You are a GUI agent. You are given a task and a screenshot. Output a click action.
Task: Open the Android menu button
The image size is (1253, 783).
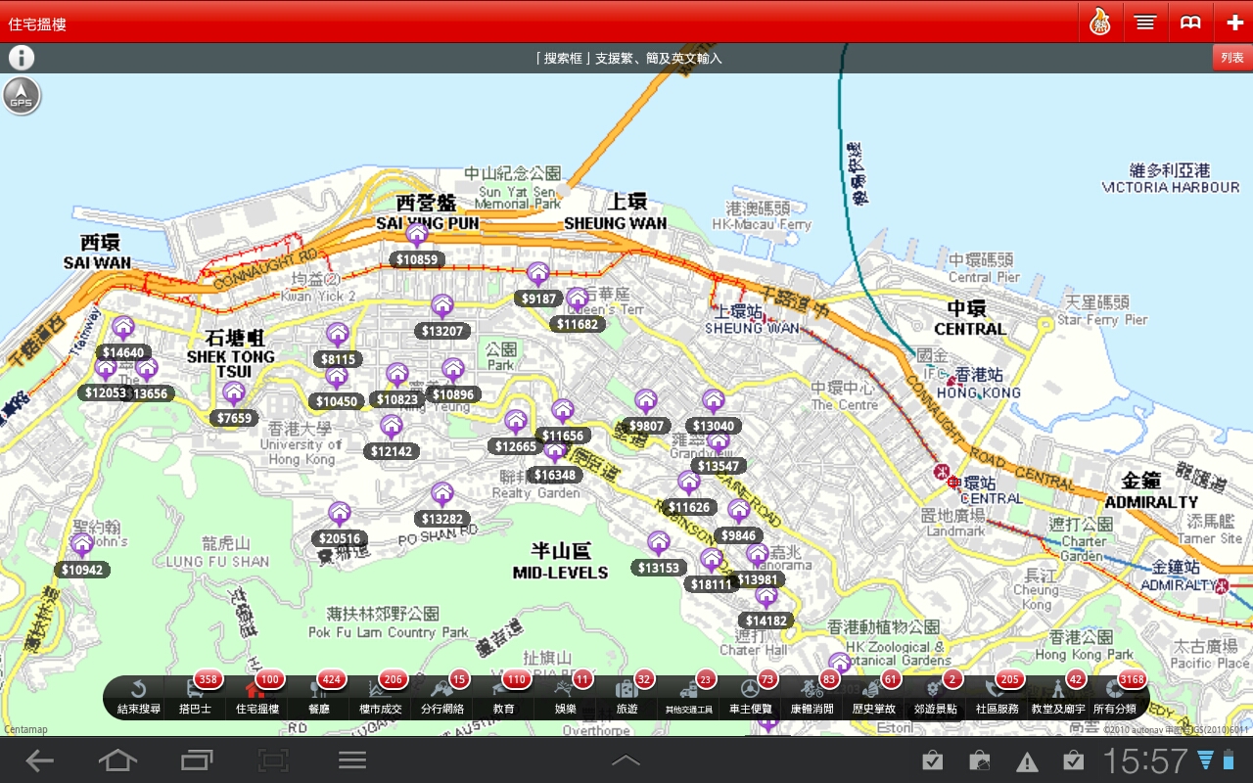[x=352, y=760]
